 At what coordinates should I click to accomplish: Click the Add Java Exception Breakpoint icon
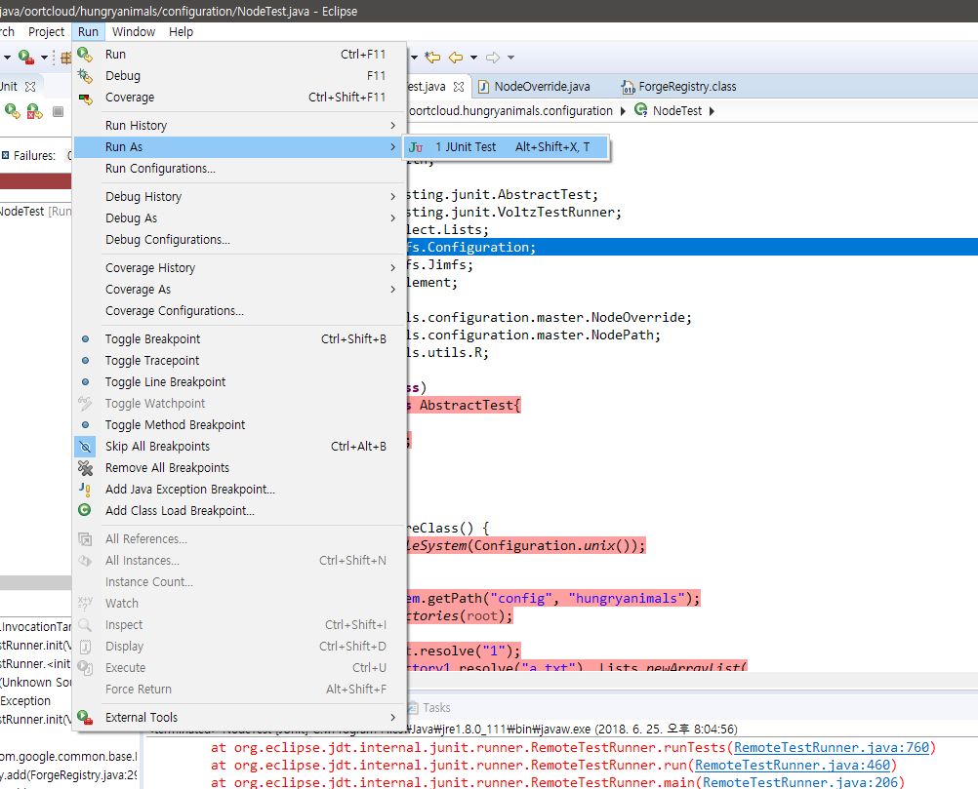pyautogui.click(x=85, y=490)
